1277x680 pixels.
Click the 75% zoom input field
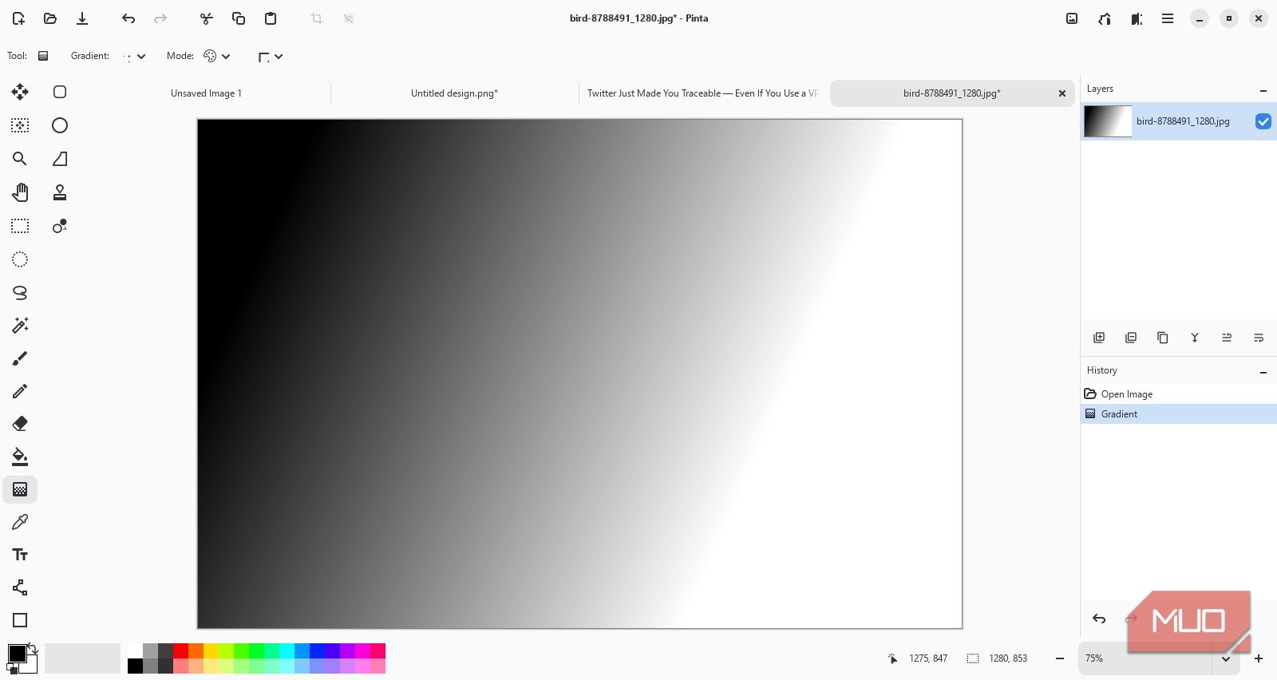[x=1145, y=658]
